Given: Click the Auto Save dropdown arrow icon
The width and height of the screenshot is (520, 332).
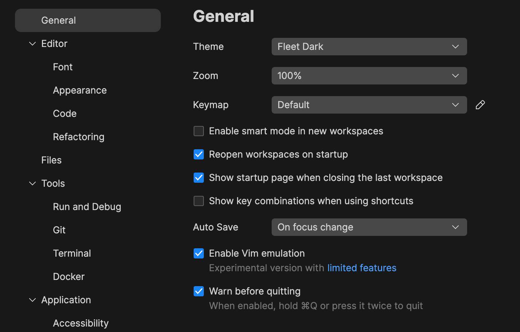Looking at the screenshot, I should [455, 227].
